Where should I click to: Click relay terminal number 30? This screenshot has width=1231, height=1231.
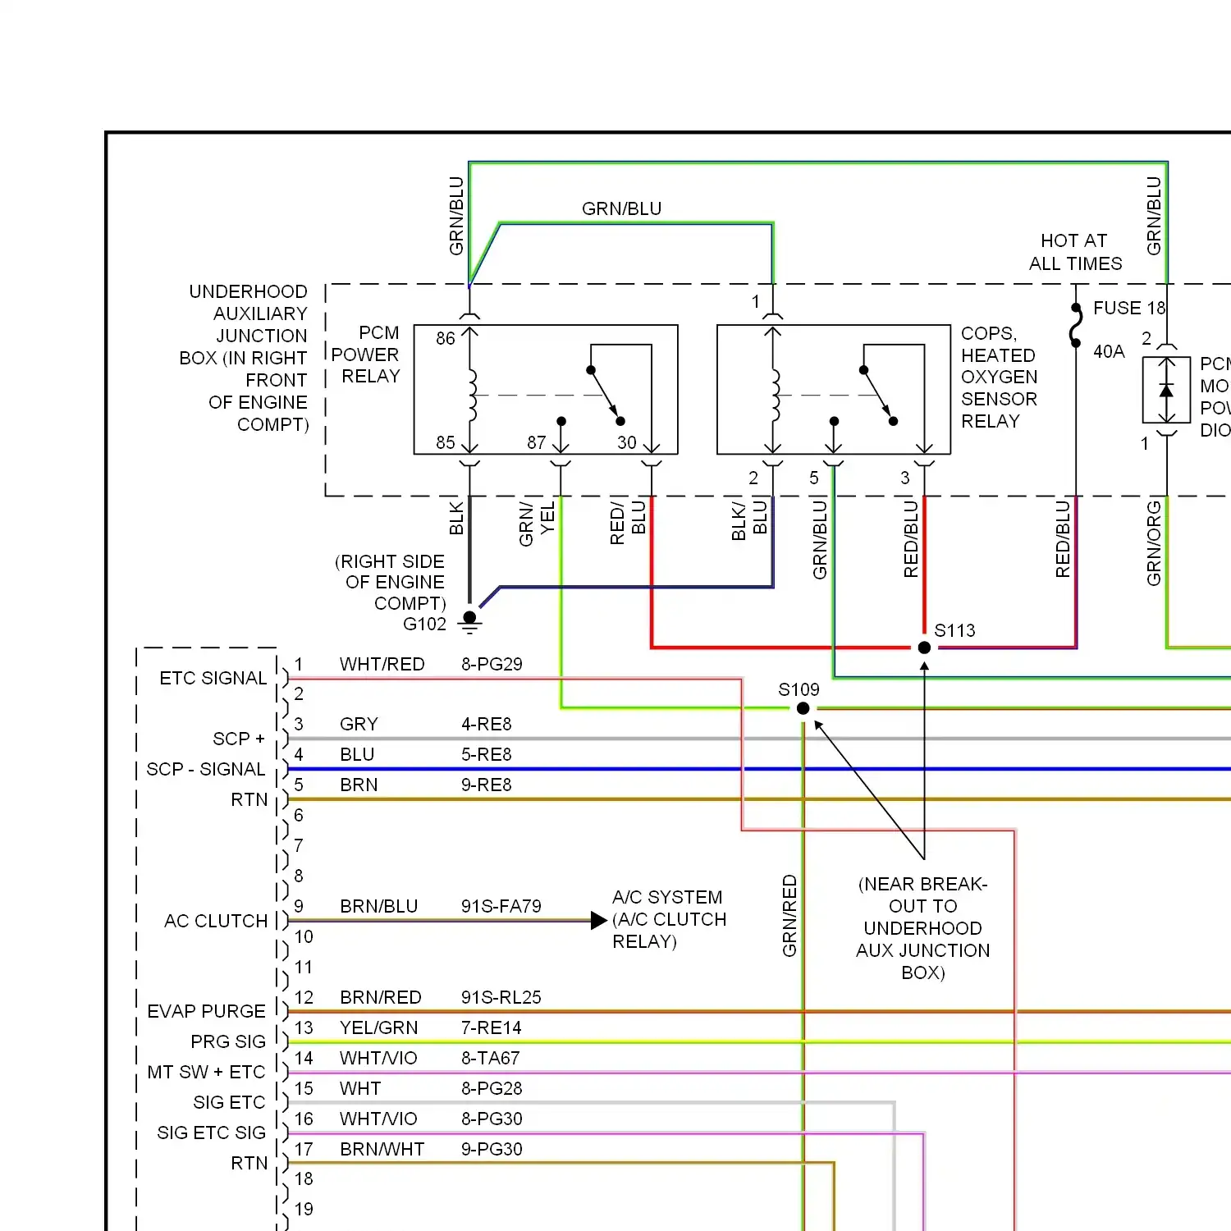(627, 442)
